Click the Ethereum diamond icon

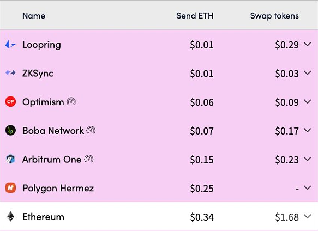pos(10,216)
